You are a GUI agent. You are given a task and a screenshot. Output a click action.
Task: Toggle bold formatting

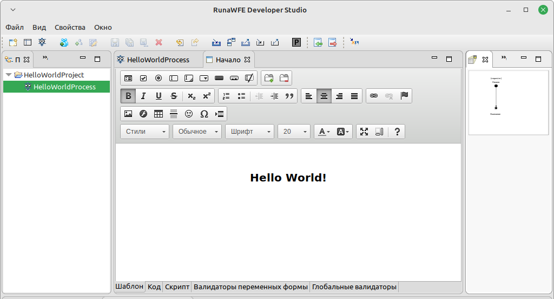[128, 96]
